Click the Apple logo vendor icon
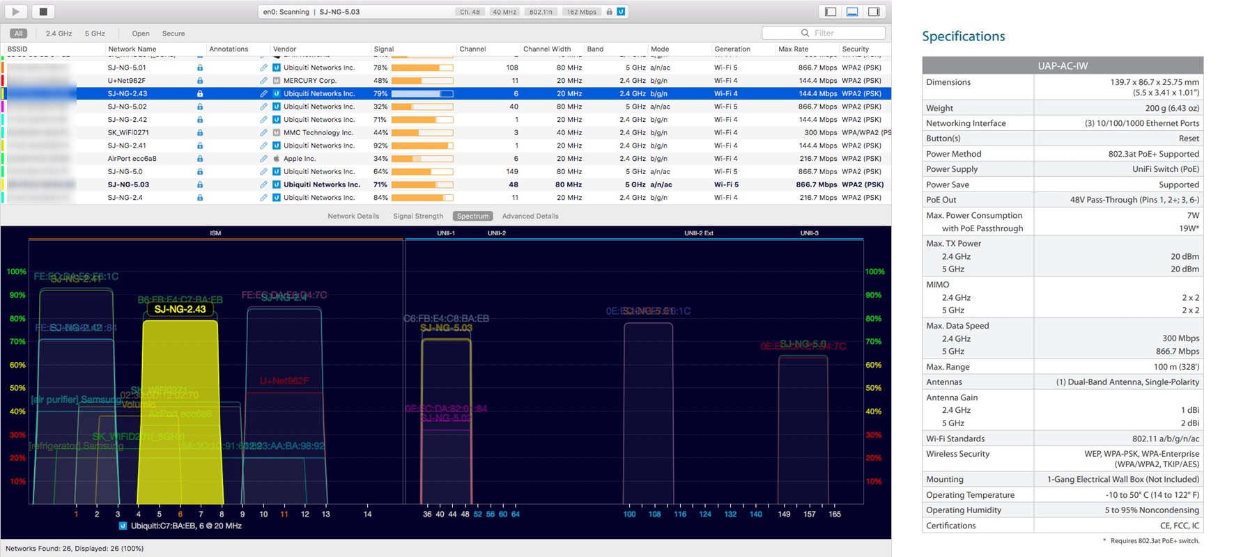This screenshot has width=1234, height=557. [x=277, y=159]
